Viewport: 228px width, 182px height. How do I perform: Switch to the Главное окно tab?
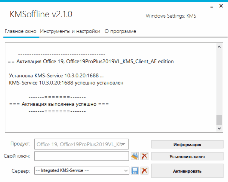pos(21,31)
